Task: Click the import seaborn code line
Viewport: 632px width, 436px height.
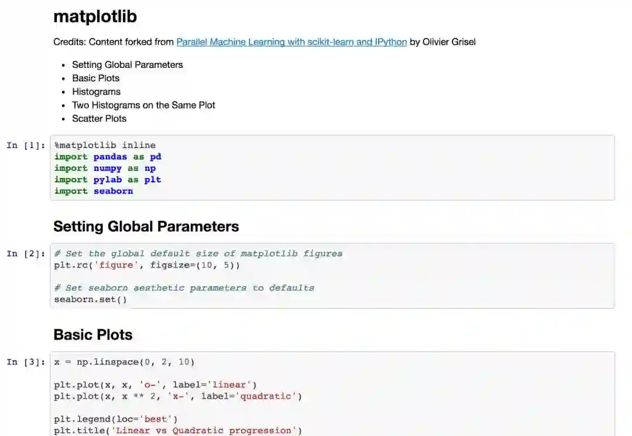Action: [94, 191]
